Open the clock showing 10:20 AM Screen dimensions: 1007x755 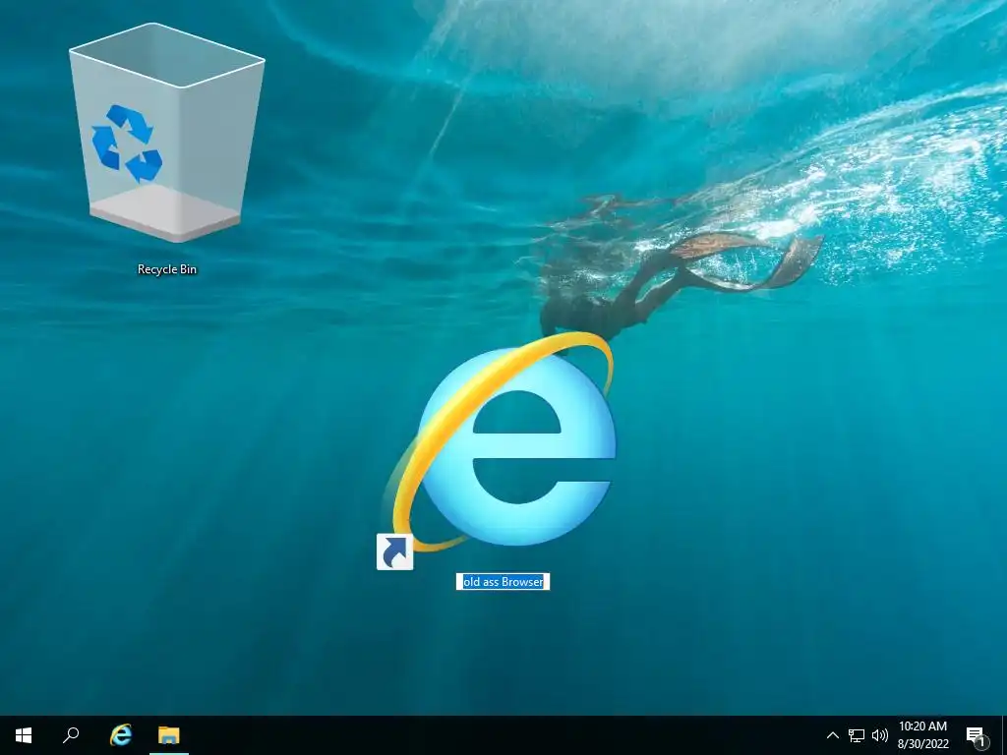click(x=922, y=735)
